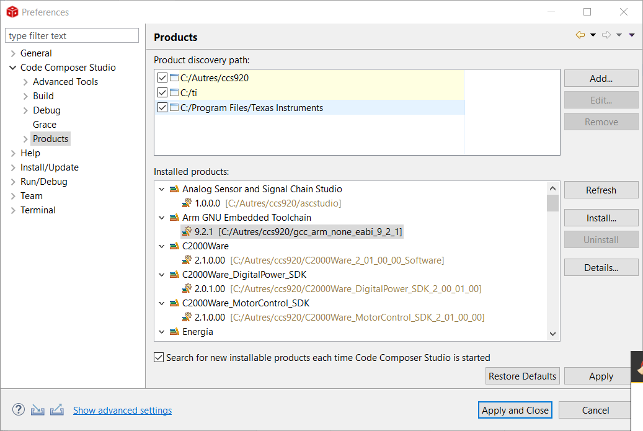Click the Analog Sensor and Signal Chain Studio product icon
Screen dimensions: 643x431
coord(175,189)
